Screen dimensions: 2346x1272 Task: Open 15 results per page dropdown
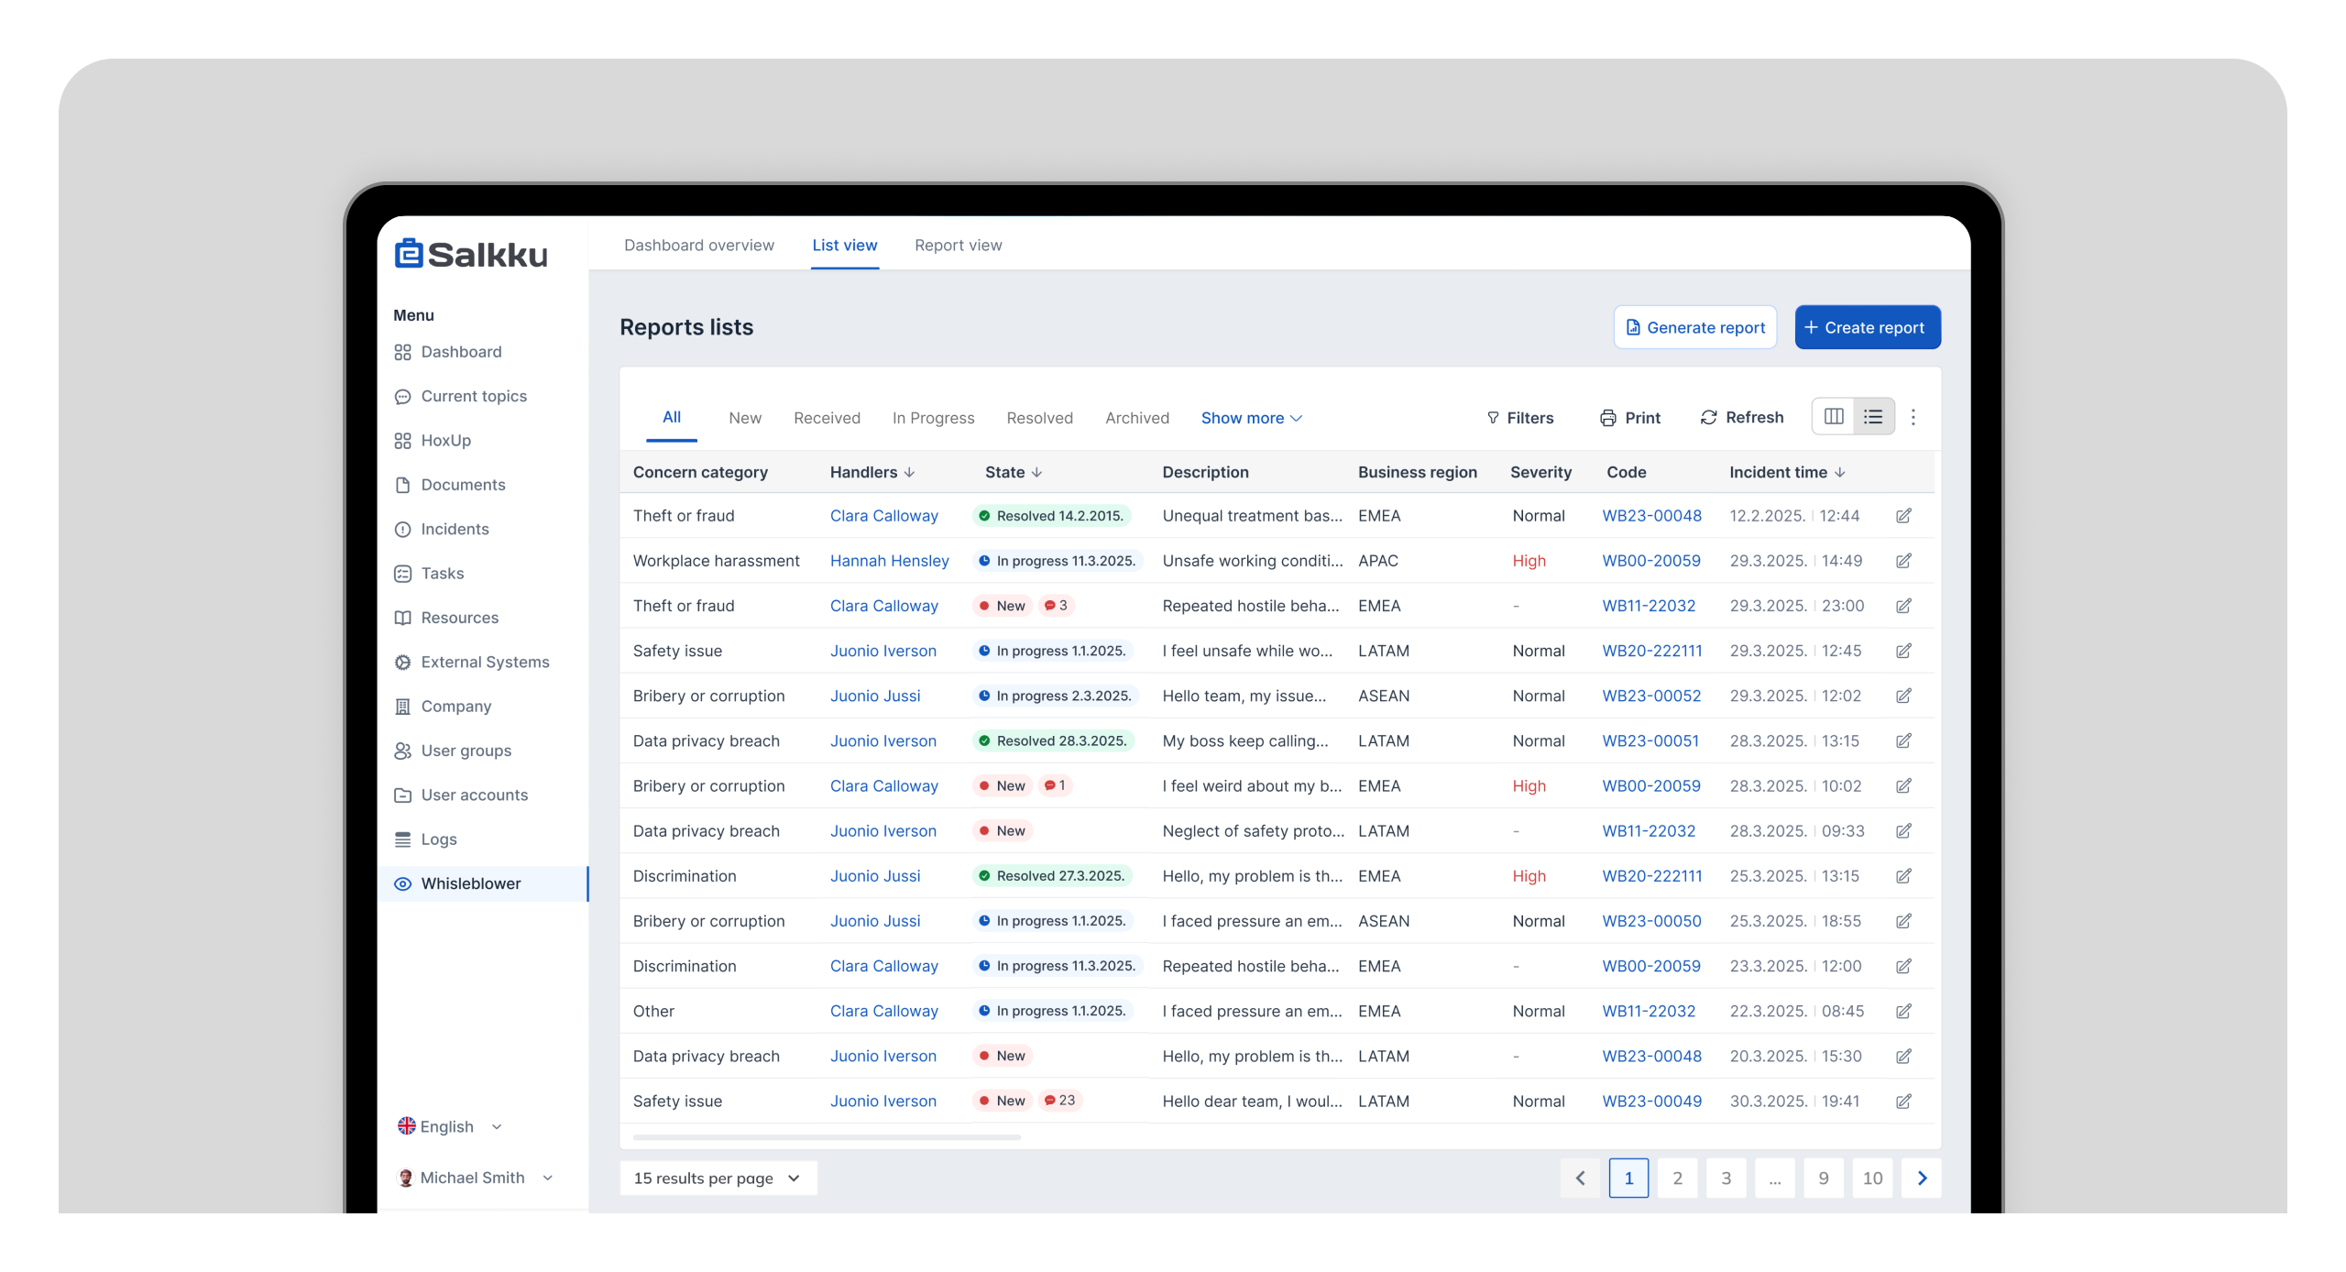point(718,1179)
